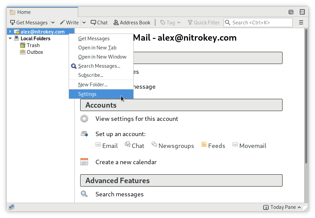The width and height of the screenshot is (315, 218).
Task: Choose Get Messages in context menu
Action: pyautogui.click(x=101, y=39)
